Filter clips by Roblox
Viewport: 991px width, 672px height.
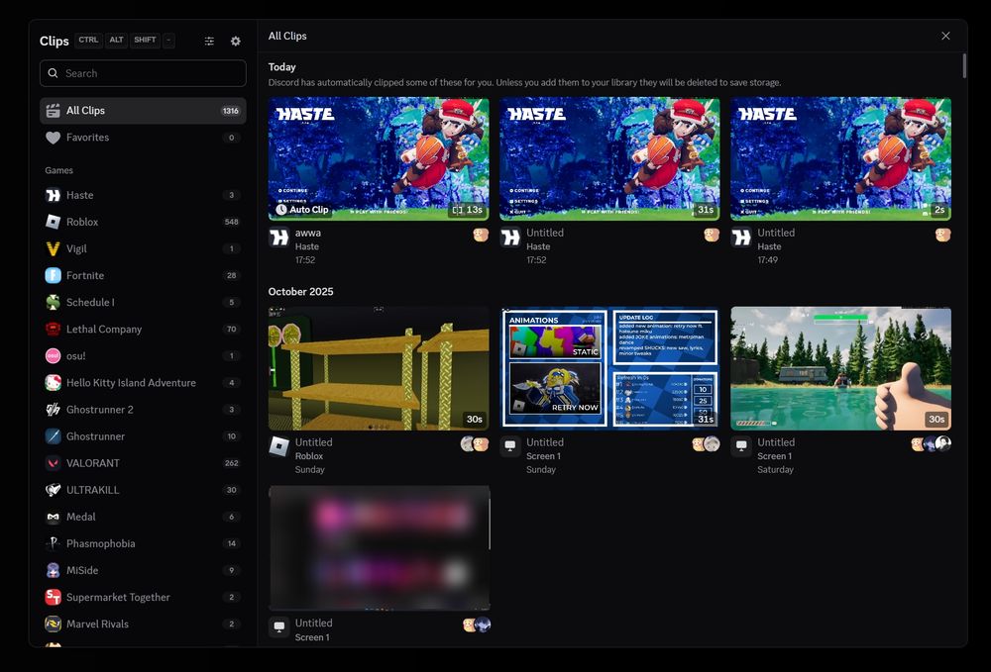pyautogui.click(x=143, y=222)
